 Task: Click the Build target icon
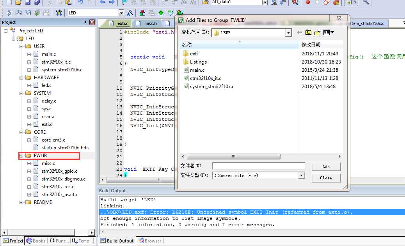19,12
